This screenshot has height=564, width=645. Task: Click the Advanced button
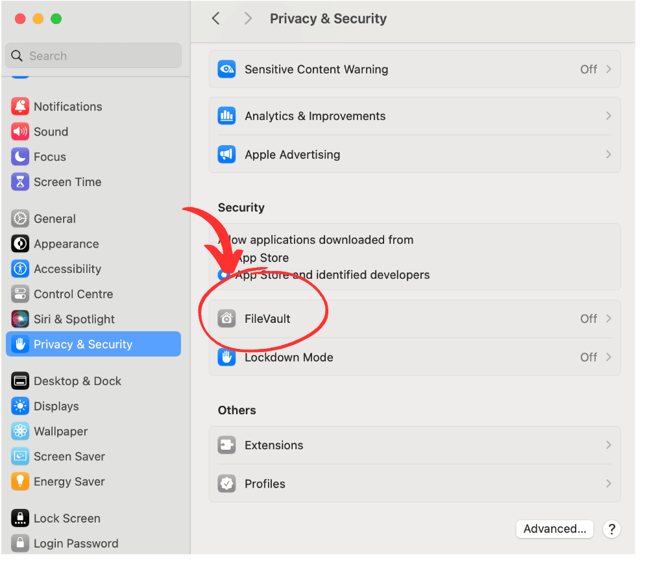click(x=554, y=529)
